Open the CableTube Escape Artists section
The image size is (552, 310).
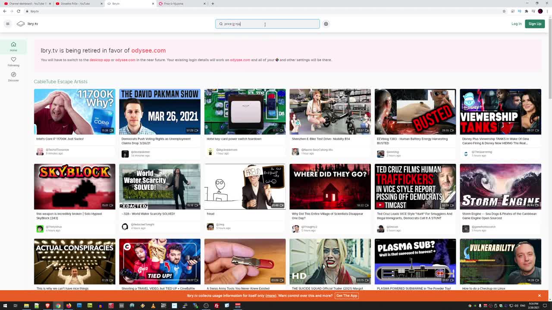60,81
